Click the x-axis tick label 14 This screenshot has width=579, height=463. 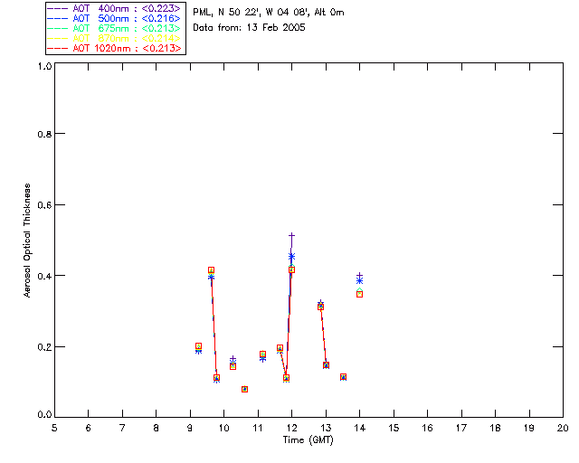[360, 428]
